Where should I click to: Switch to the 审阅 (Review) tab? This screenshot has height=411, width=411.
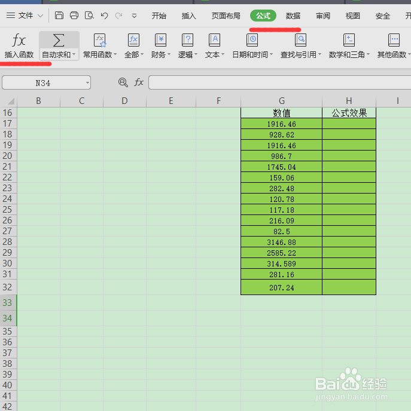coord(323,16)
